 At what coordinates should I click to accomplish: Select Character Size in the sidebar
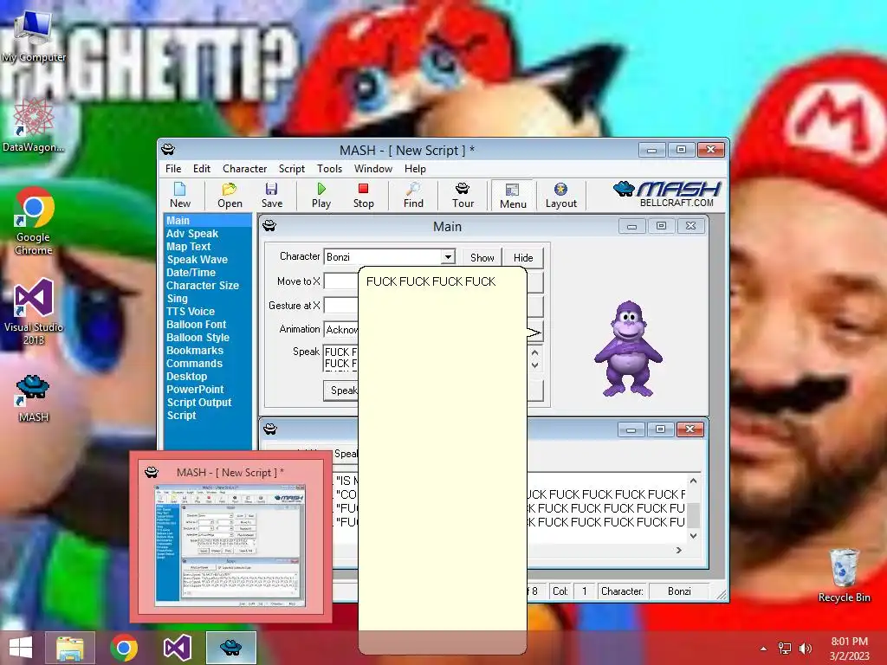coord(203,286)
